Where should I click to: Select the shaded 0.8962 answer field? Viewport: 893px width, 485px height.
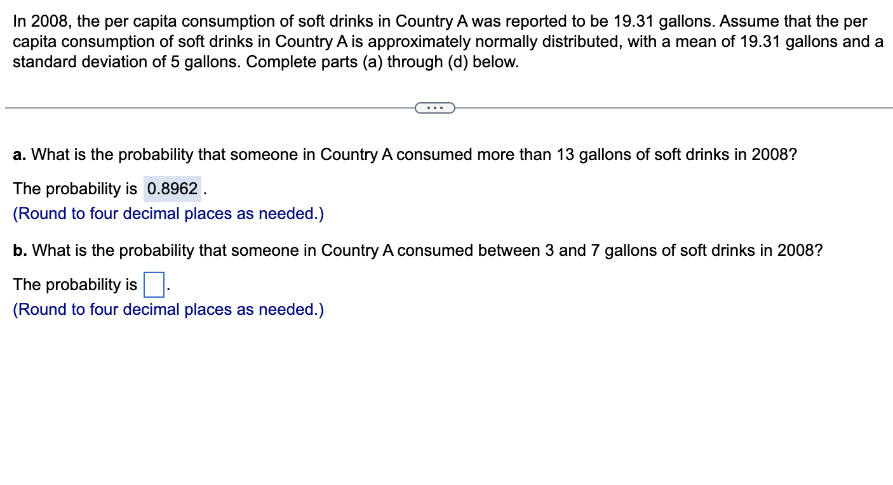pos(171,188)
